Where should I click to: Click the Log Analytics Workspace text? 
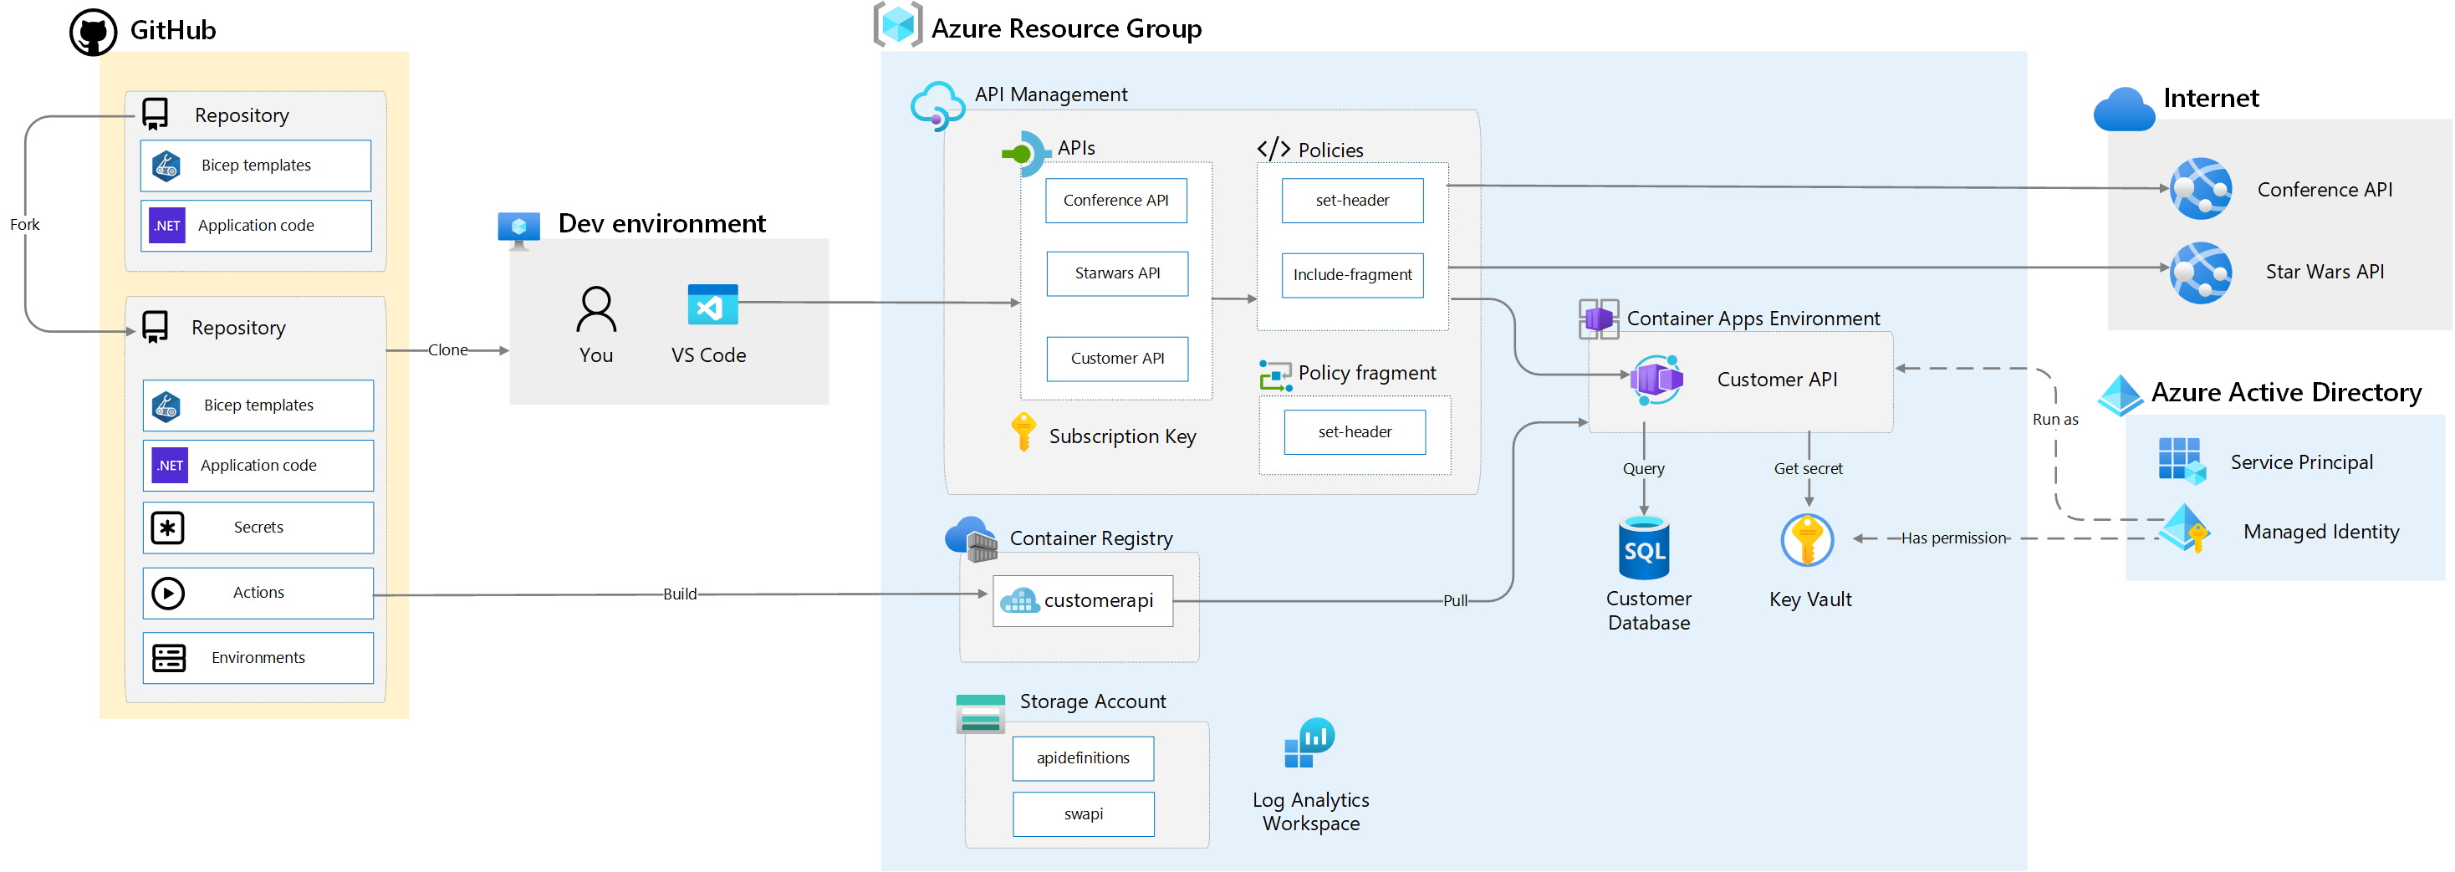[x=1310, y=812]
